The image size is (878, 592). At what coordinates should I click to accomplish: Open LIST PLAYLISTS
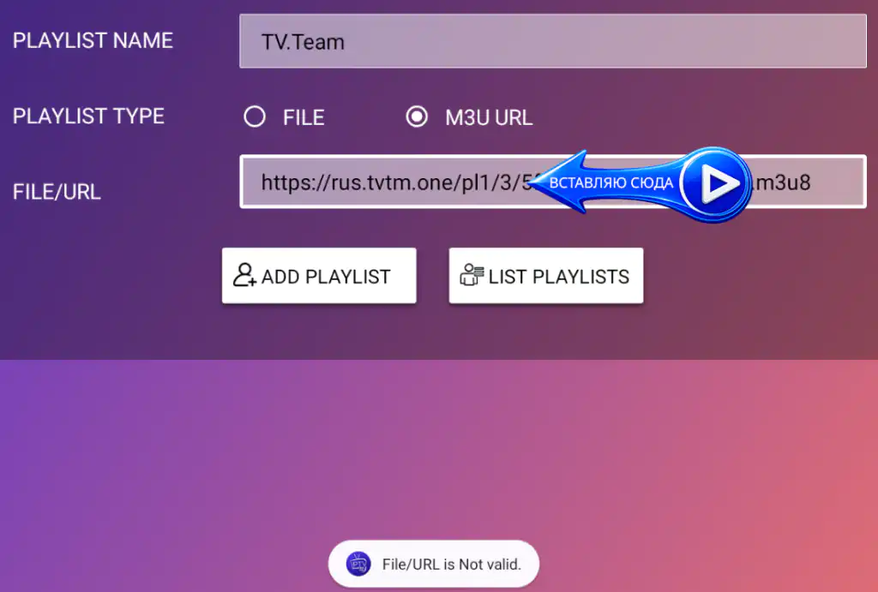(x=546, y=276)
